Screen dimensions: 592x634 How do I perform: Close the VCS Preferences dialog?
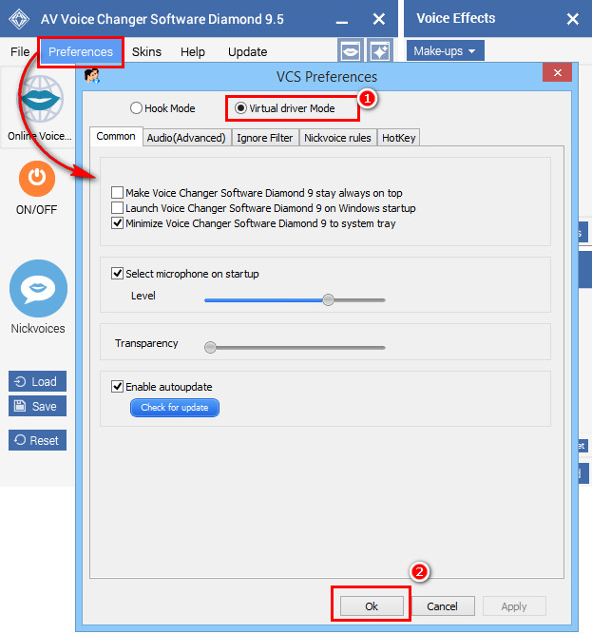point(557,73)
